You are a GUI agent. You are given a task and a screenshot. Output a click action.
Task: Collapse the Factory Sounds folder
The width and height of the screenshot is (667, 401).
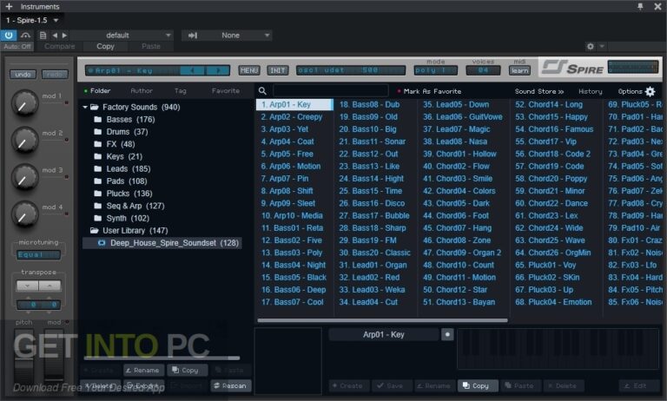pos(85,107)
